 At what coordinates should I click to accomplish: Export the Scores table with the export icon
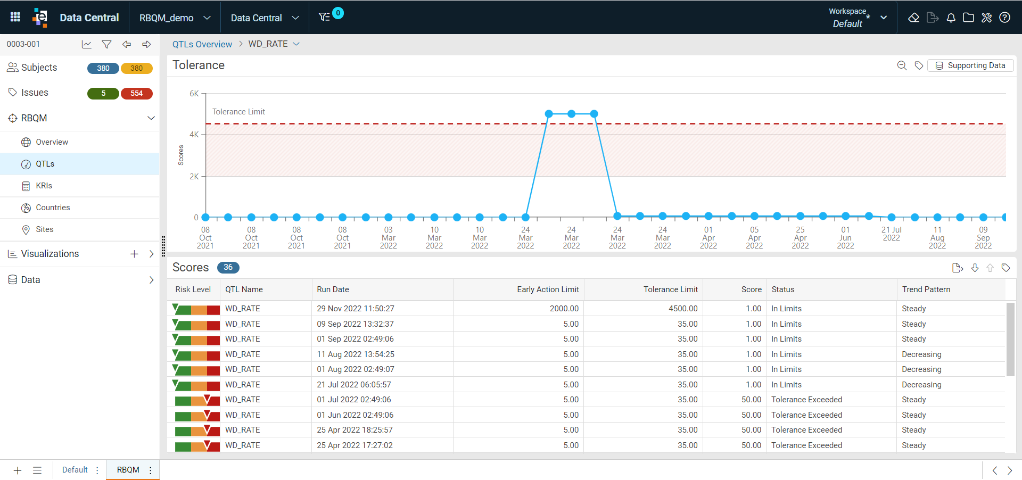[x=957, y=268]
